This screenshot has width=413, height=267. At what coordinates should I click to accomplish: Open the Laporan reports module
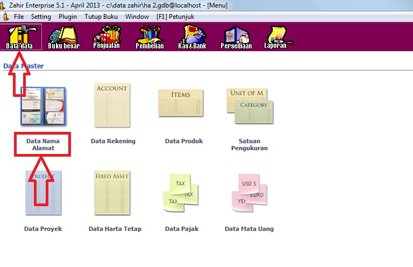pyautogui.click(x=276, y=37)
